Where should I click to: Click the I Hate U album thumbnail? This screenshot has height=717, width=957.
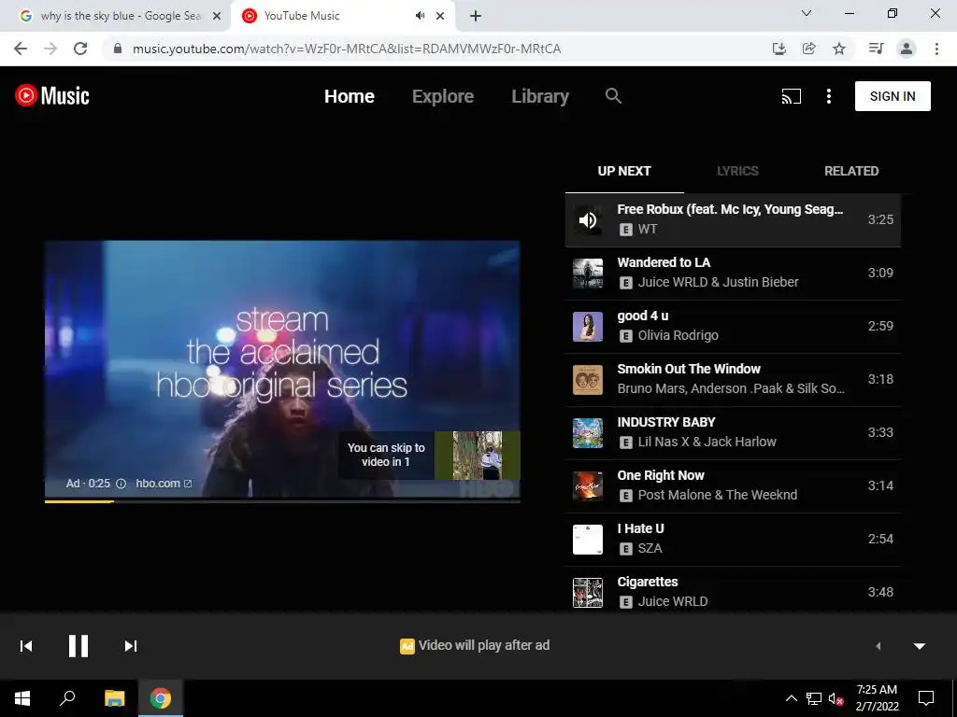(588, 540)
